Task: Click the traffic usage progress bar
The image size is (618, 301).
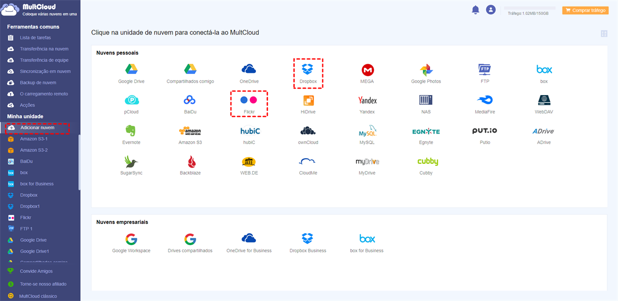Action: (530, 8)
